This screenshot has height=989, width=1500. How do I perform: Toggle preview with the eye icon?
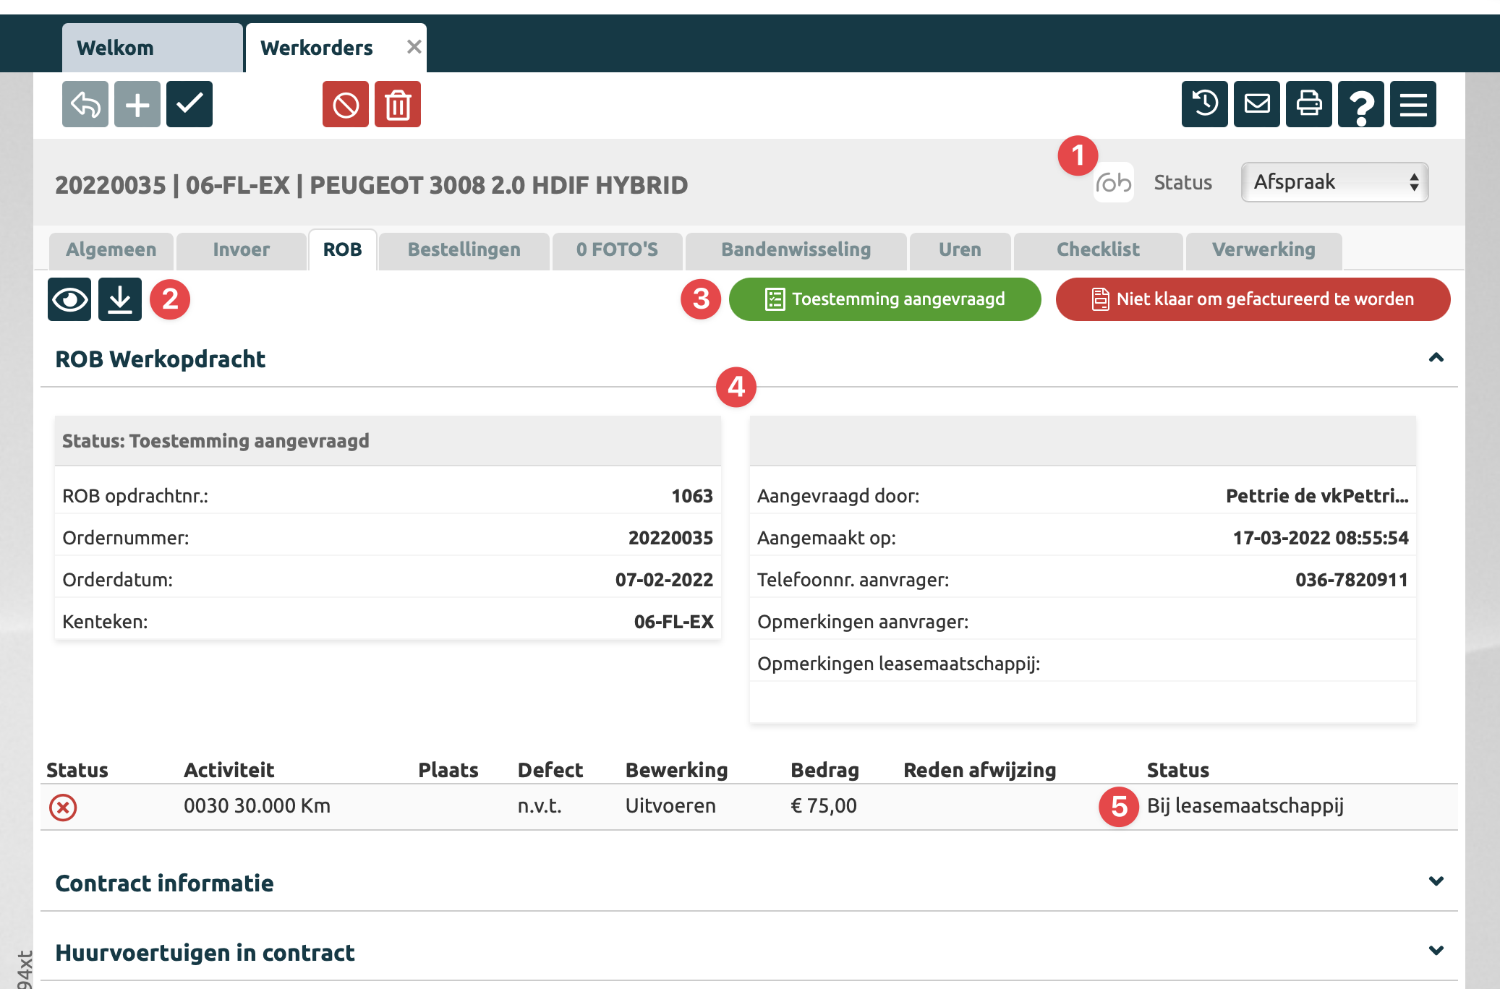69,299
